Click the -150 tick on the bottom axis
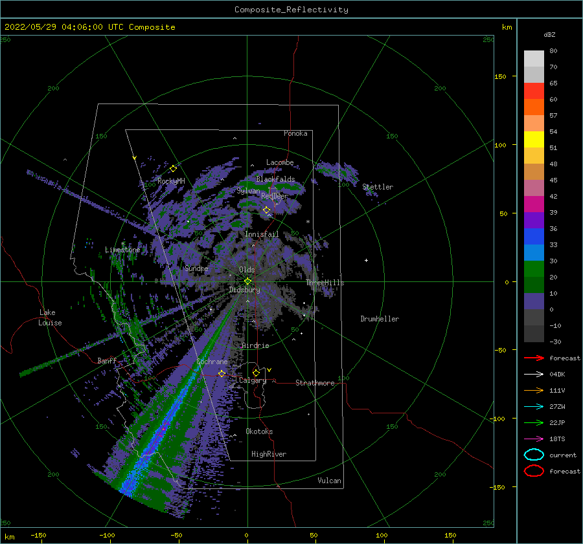The height and width of the screenshot is (544, 583). 38,535
